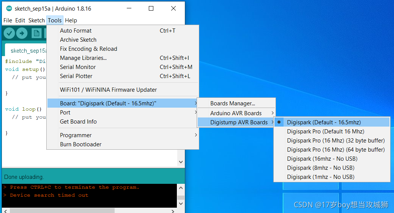
Task: Click console scrollbar up arrow
Action: tap(181, 188)
